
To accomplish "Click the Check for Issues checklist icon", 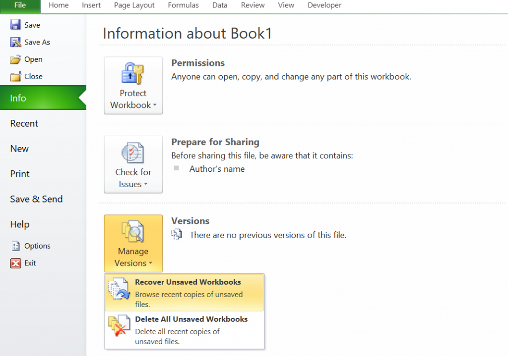I will [x=132, y=153].
